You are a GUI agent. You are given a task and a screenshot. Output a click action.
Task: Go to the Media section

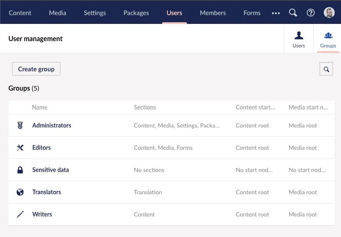(58, 13)
